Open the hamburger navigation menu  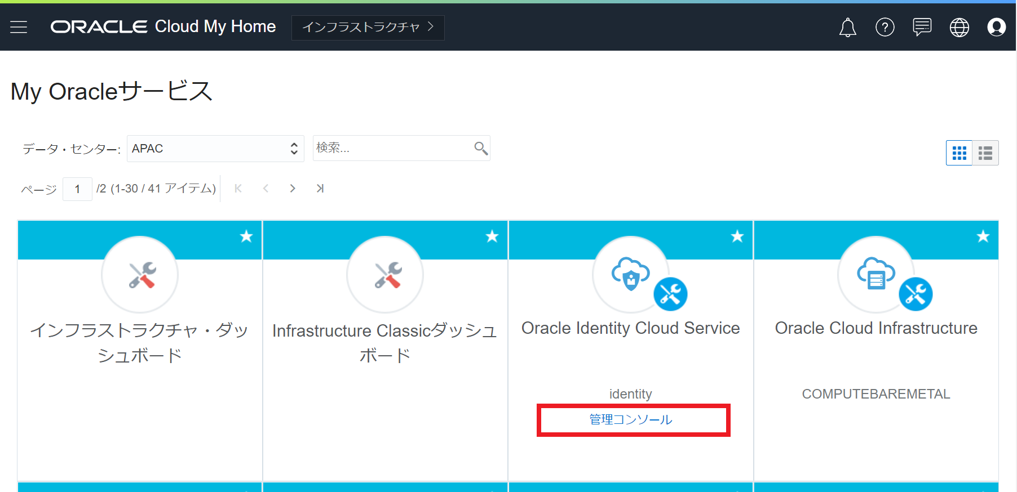(x=19, y=27)
